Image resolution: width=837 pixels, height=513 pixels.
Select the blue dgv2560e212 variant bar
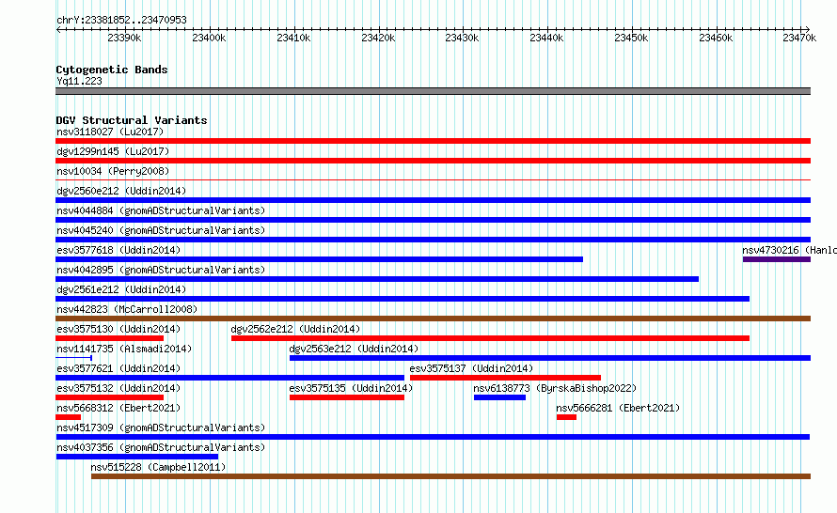coord(433,200)
